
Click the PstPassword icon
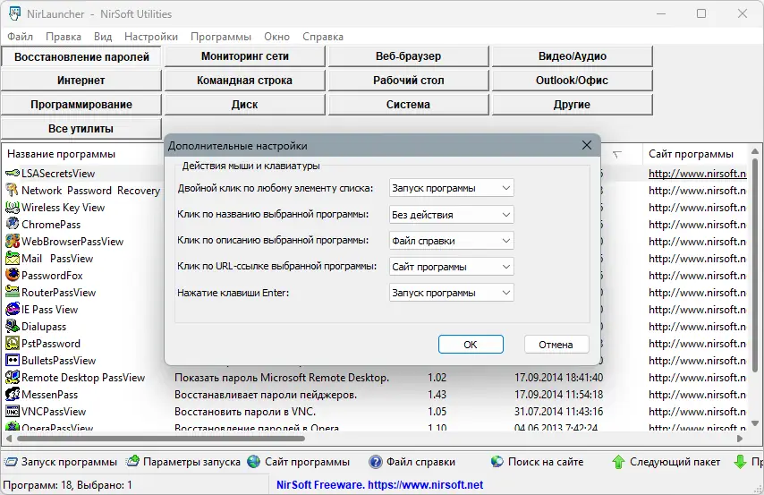pos(13,344)
